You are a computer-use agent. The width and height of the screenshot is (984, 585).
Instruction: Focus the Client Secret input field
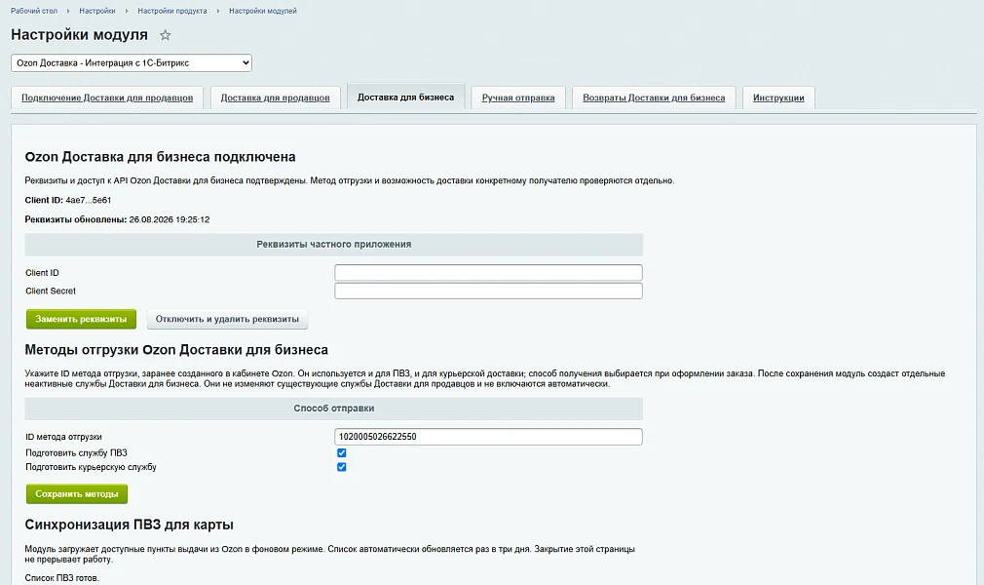click(488, 291)
